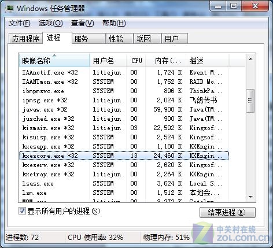Select the javaw.exe *32 process row
Screen dimensions: 273x248
tap(124, 109)
